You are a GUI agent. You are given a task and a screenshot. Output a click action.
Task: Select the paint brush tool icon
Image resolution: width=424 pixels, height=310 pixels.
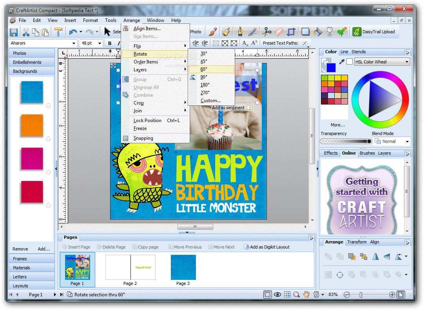tap(213, 32)
